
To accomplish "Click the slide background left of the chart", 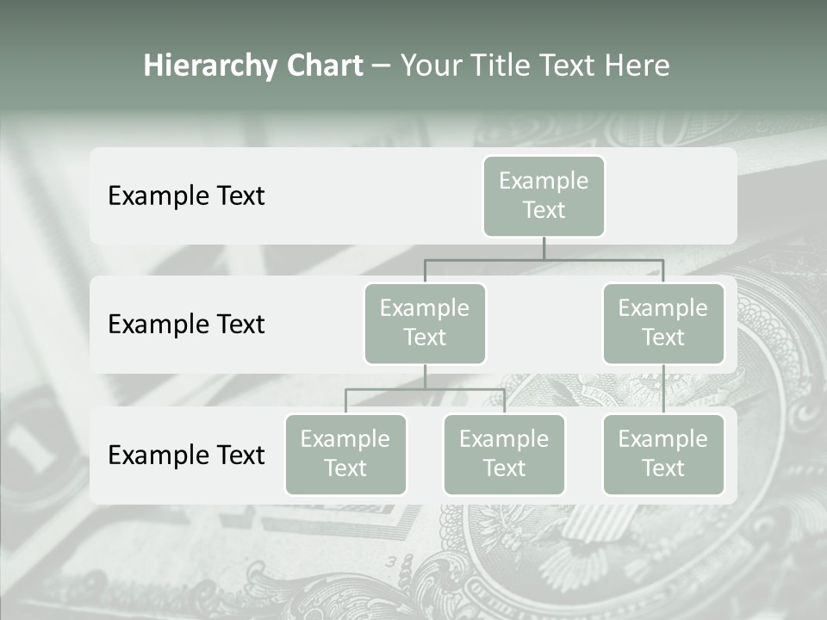I will (x=43, y=344).
